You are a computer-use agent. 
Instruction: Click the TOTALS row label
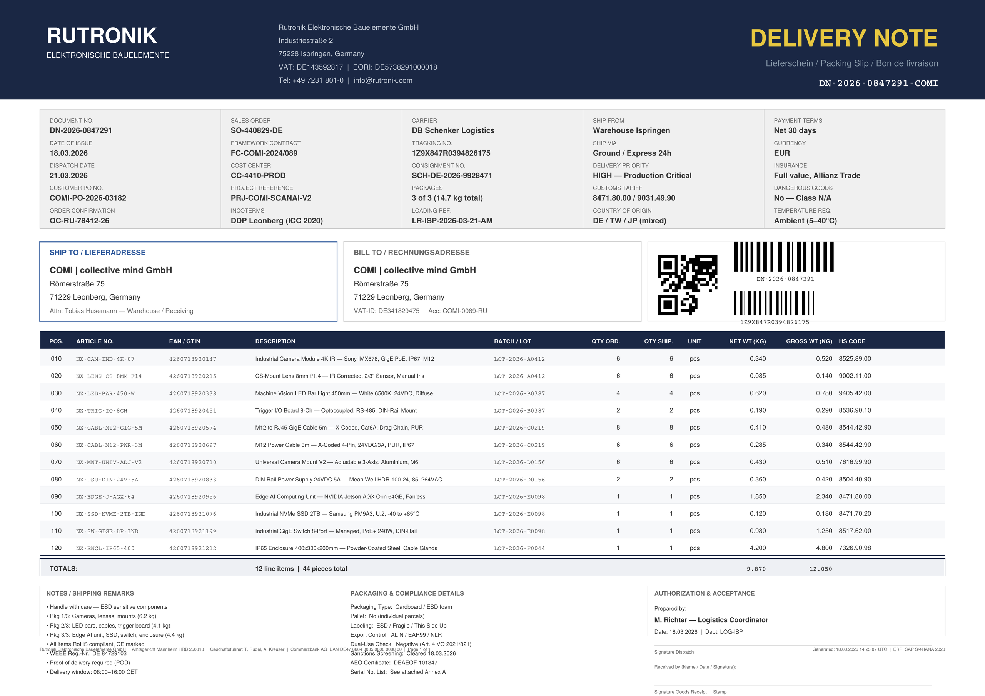(63, 569)
